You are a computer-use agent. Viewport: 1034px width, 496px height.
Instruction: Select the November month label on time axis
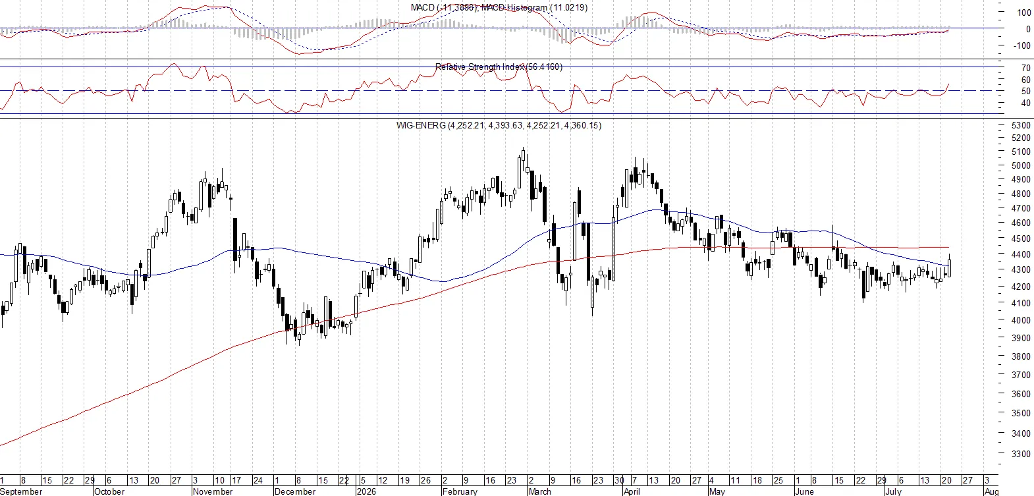coord(213,491)
